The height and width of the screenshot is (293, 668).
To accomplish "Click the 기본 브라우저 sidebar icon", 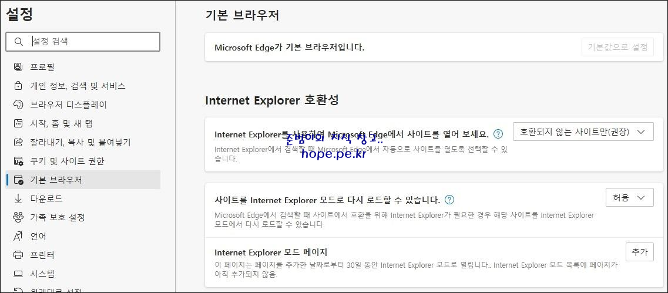I will click(18, 180).
